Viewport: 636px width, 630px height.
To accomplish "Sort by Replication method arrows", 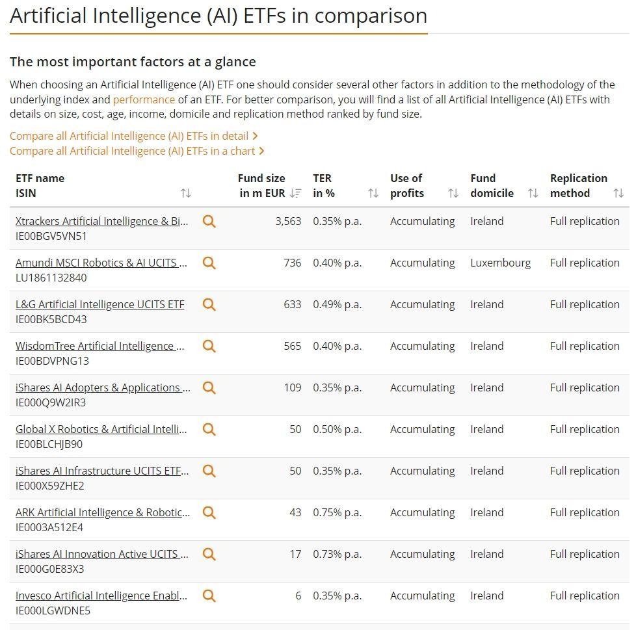I will 618,193.
